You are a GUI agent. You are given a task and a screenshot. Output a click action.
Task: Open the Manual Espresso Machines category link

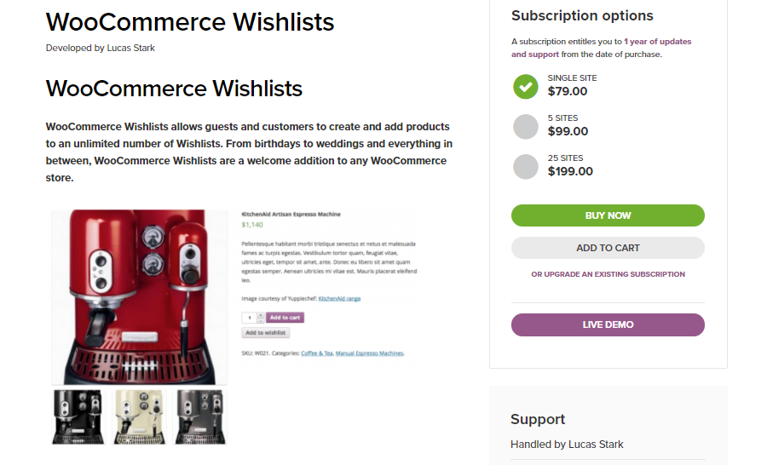pos(369,353)
